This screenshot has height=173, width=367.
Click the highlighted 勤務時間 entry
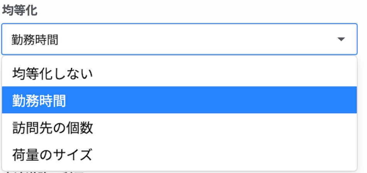tap(39, 100)
